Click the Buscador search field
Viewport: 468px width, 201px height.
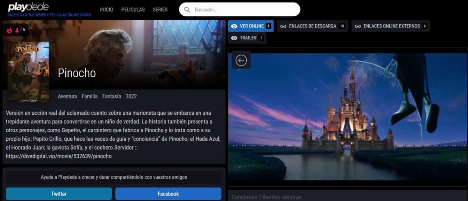pos(240,9)
